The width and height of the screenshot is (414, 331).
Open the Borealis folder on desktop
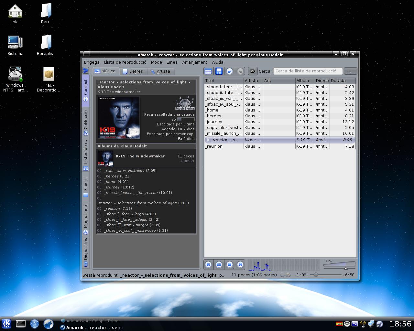(x=45, y=46)
